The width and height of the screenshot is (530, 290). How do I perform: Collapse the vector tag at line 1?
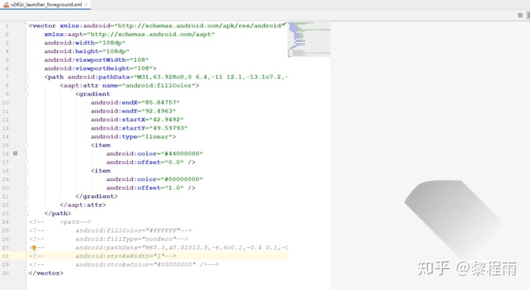[26, 26]
